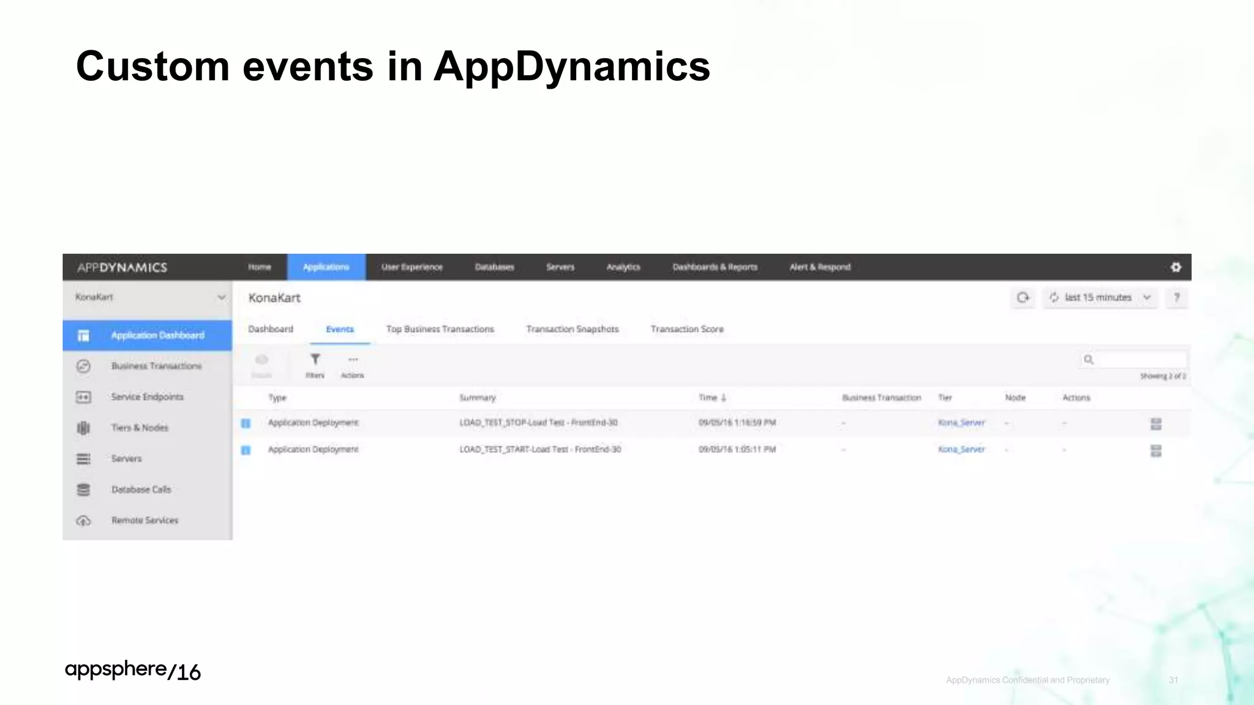Select the Events tab
Screen dimensions: 1254x705
[340, 329]
